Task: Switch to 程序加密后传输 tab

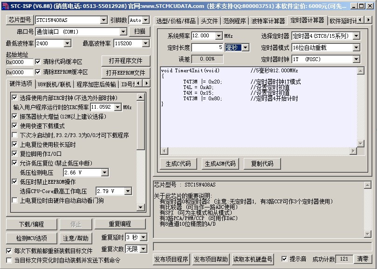Action: [96, 84]
